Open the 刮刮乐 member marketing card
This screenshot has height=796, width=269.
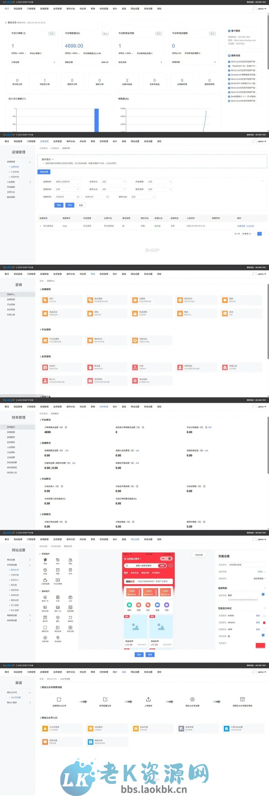(x=61, y=368)
